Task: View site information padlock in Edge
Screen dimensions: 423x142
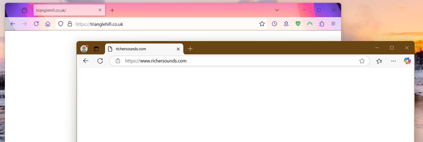Action: tap(118, 61)
